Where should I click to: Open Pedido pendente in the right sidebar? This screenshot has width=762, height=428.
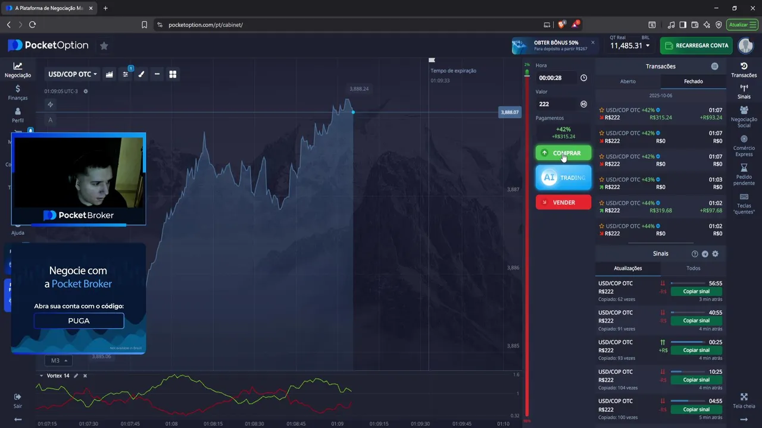(744, 175)
